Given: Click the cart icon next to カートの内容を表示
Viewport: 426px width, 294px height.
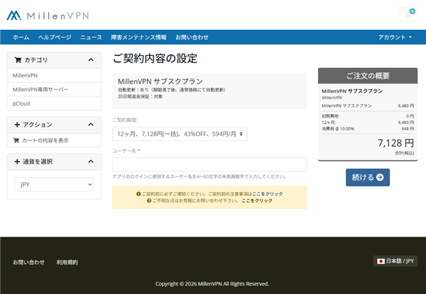Looking at the screenshot, I should (x=16, y=140).
